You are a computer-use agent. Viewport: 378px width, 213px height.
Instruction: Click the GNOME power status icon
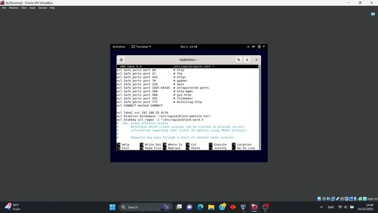pyautogui.click(x=259, y=47)
